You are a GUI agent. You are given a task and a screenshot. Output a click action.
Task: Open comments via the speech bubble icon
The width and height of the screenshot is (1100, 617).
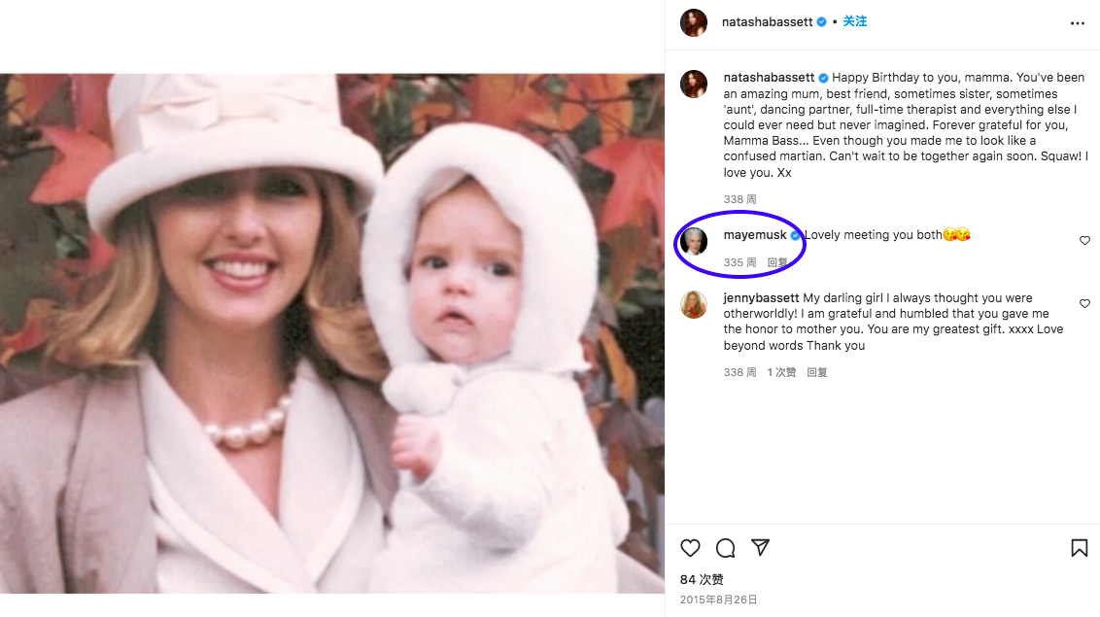pos(725,548)
